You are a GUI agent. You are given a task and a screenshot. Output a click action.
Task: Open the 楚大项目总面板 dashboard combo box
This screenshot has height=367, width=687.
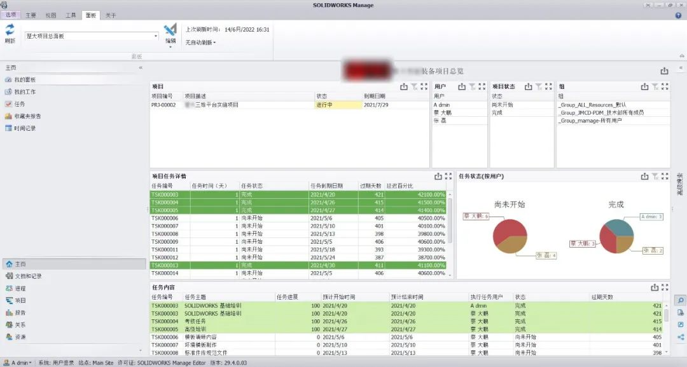coord(92,36)
